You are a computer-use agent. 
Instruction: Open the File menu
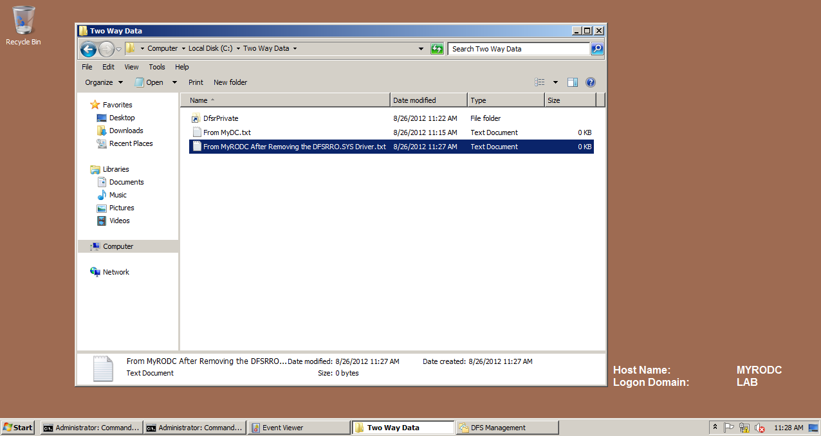pos(87,67)
